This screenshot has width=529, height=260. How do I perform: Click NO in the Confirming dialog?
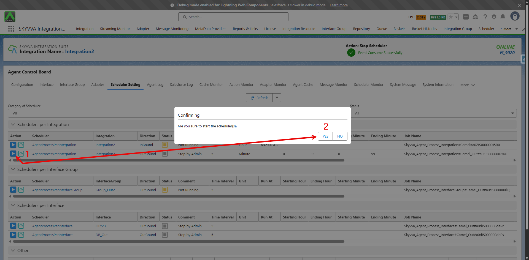point(340,136)
